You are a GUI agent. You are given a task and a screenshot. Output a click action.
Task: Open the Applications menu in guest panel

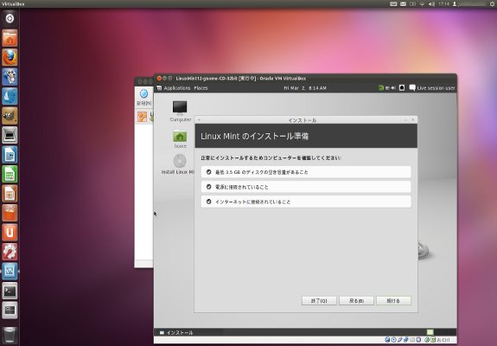coord(177,88)
